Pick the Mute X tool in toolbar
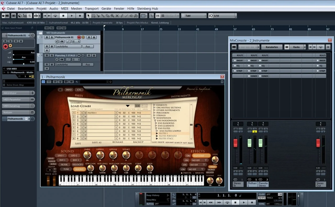Viewport: 335px width, 207px height. pyautogui.click(x=117, y=16)
